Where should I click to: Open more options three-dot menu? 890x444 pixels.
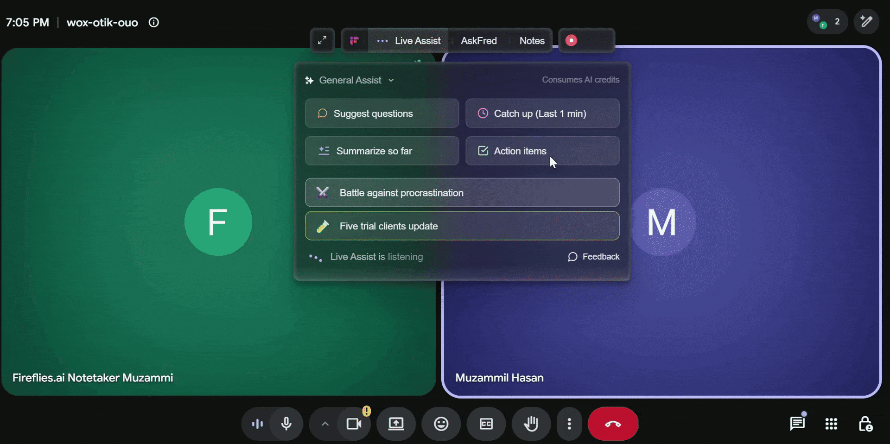point(569,424)
